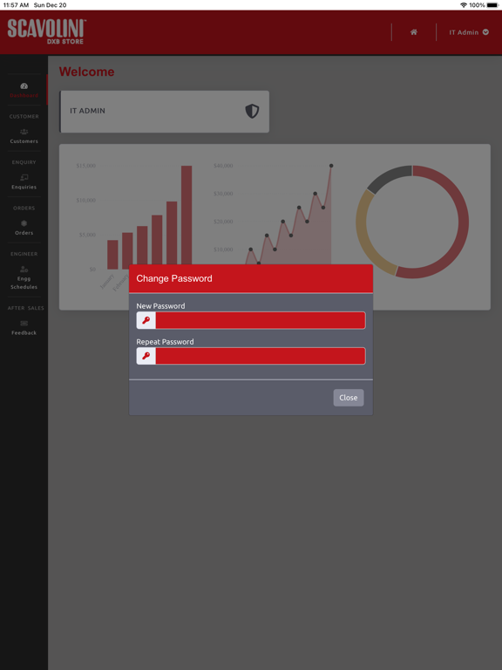Image resolution: width=502 pixels, height=670 pixels.
Task: Open Feedback in the sidebar
Action: [24, 328]
